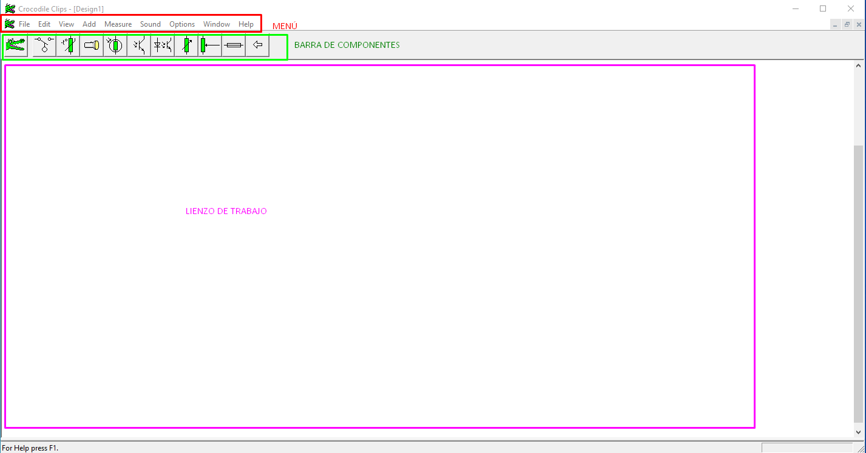Click the left arrow back icon in the toolbar
The height and width of the screenshot is (453, 866).
click(257, 45)
